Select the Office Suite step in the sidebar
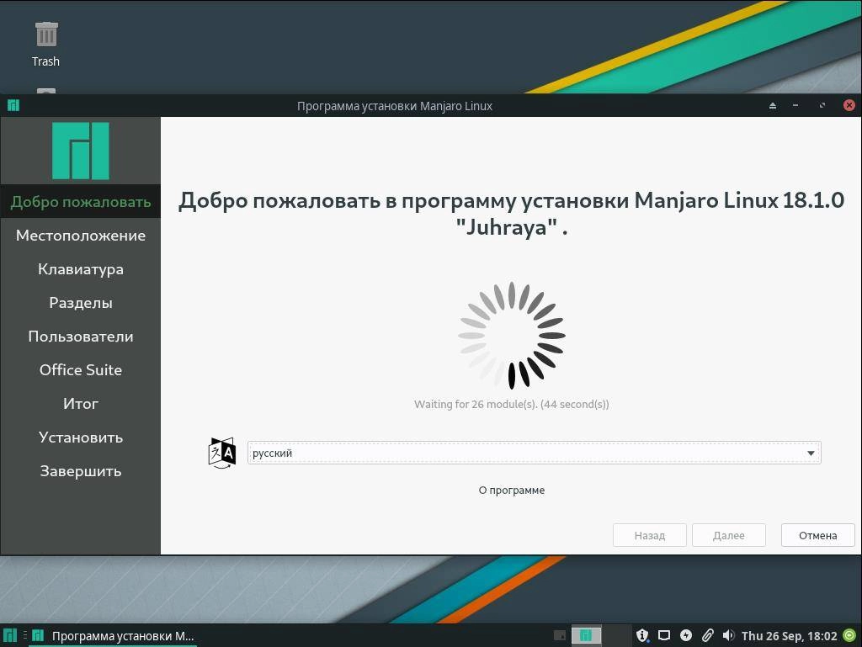Image resolution: width=862 pixels, height=647 pixels. (x=81, y=369)
